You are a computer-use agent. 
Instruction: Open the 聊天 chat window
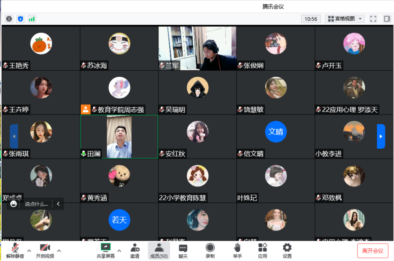click(183, 251)
